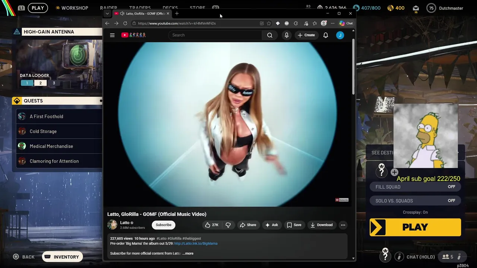Reload the YouTube page

(x=125, y=23)
